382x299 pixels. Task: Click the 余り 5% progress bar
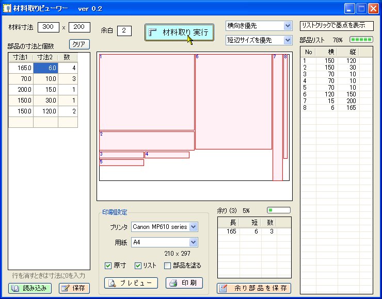point(279,210)
